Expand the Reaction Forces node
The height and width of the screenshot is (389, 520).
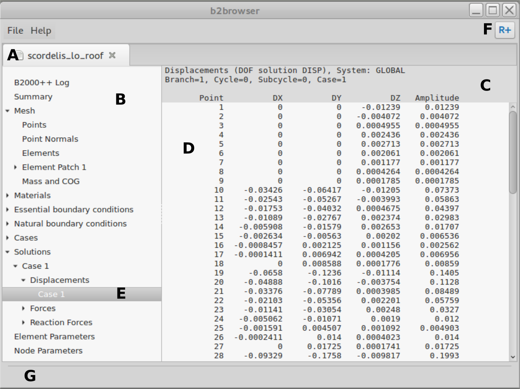(24, 323)
